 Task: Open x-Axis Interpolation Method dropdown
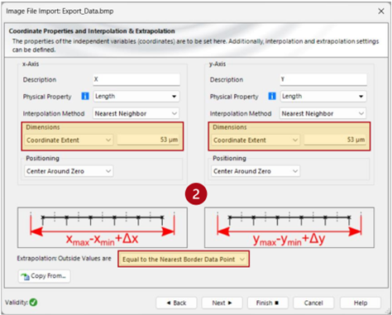click(136, 113)
